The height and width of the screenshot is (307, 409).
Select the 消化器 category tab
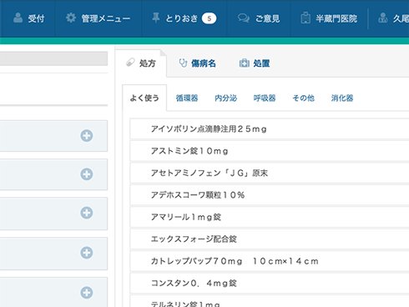pos(342,98)
